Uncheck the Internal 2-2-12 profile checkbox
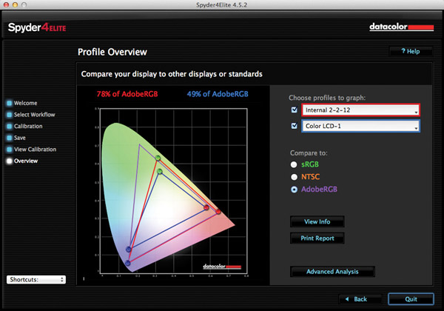 pyautogui.click(x=295, y=110)
